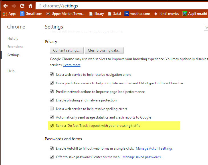The height and width of the screenshot is (165, 208).
Task: Open Manage Autofill settings link
Action: 154,148
